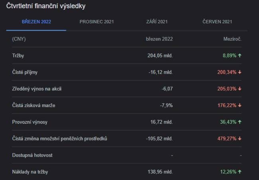Click the březen 2022 column header

159,39
